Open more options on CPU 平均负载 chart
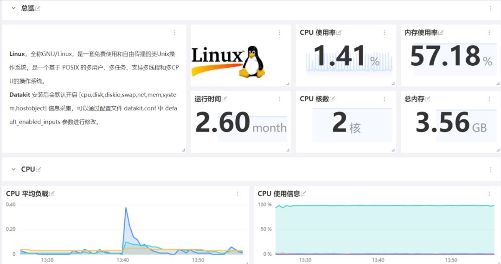501x264 pixels. point(238,193)
